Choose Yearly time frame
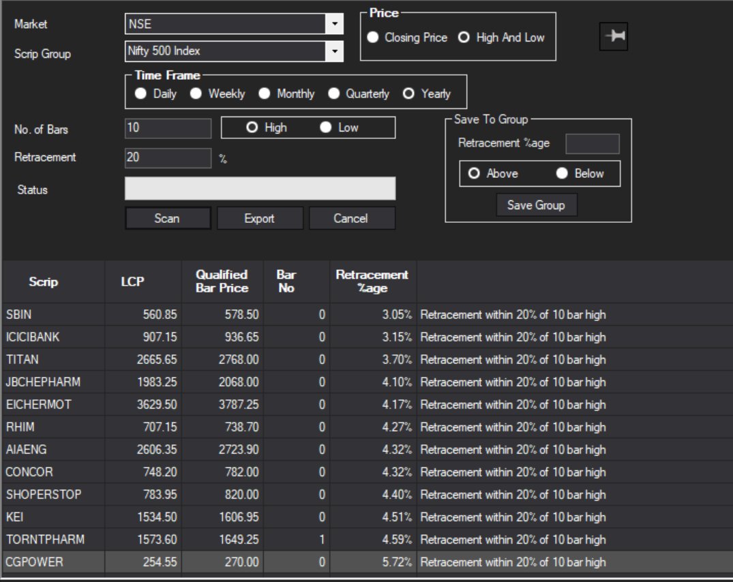Screen dimensions: 733x582 (427, 93)
